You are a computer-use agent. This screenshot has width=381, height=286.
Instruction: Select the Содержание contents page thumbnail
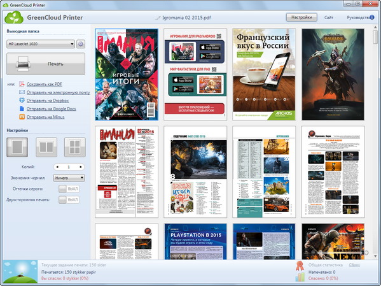[195, 172]
